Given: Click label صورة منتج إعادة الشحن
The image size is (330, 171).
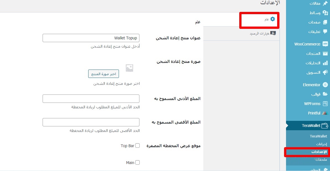Looking at the screenshot, I should pos(179,62).
